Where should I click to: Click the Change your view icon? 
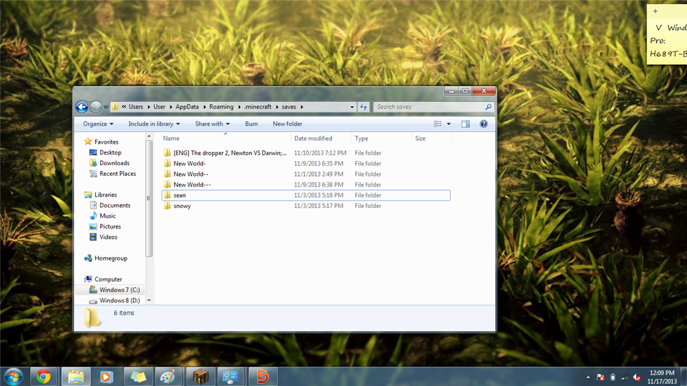click(437, 124)
